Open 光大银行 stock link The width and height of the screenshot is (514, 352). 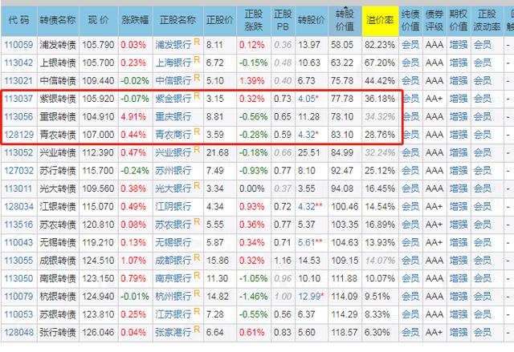(173, 188)
